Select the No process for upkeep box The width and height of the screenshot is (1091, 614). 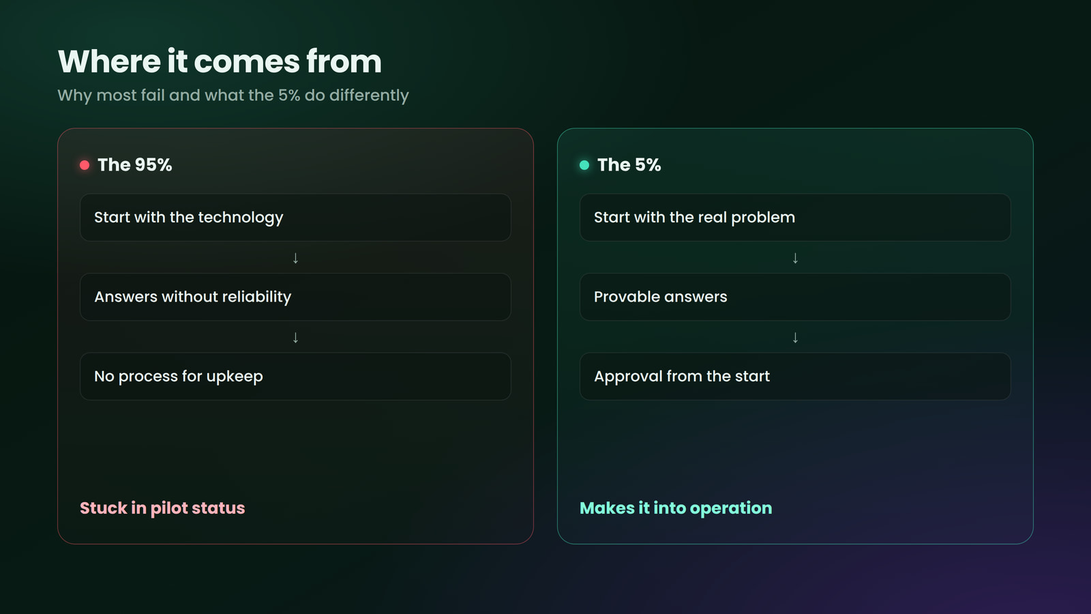coord(295,377)
